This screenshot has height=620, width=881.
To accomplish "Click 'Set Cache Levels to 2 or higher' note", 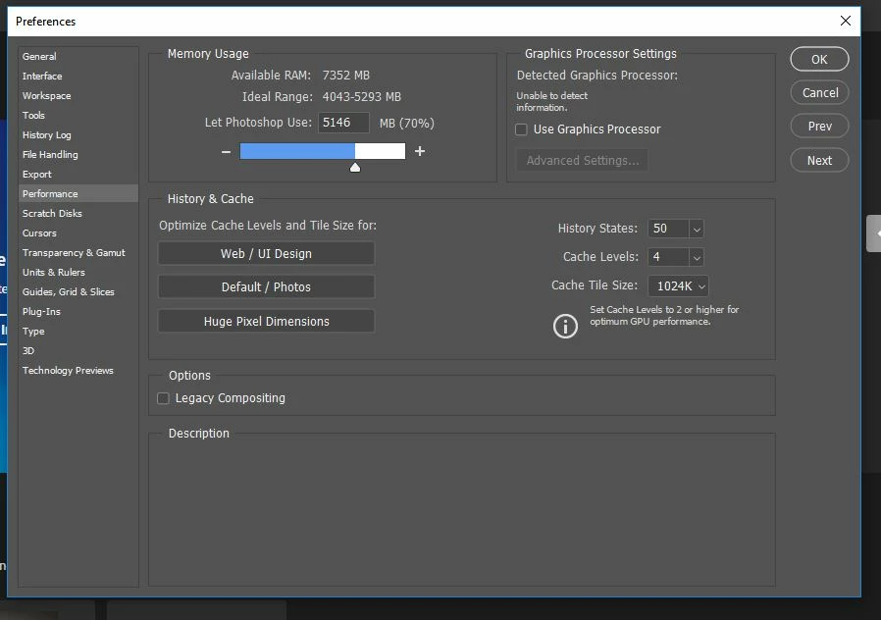I will click(x=664, y=316).
